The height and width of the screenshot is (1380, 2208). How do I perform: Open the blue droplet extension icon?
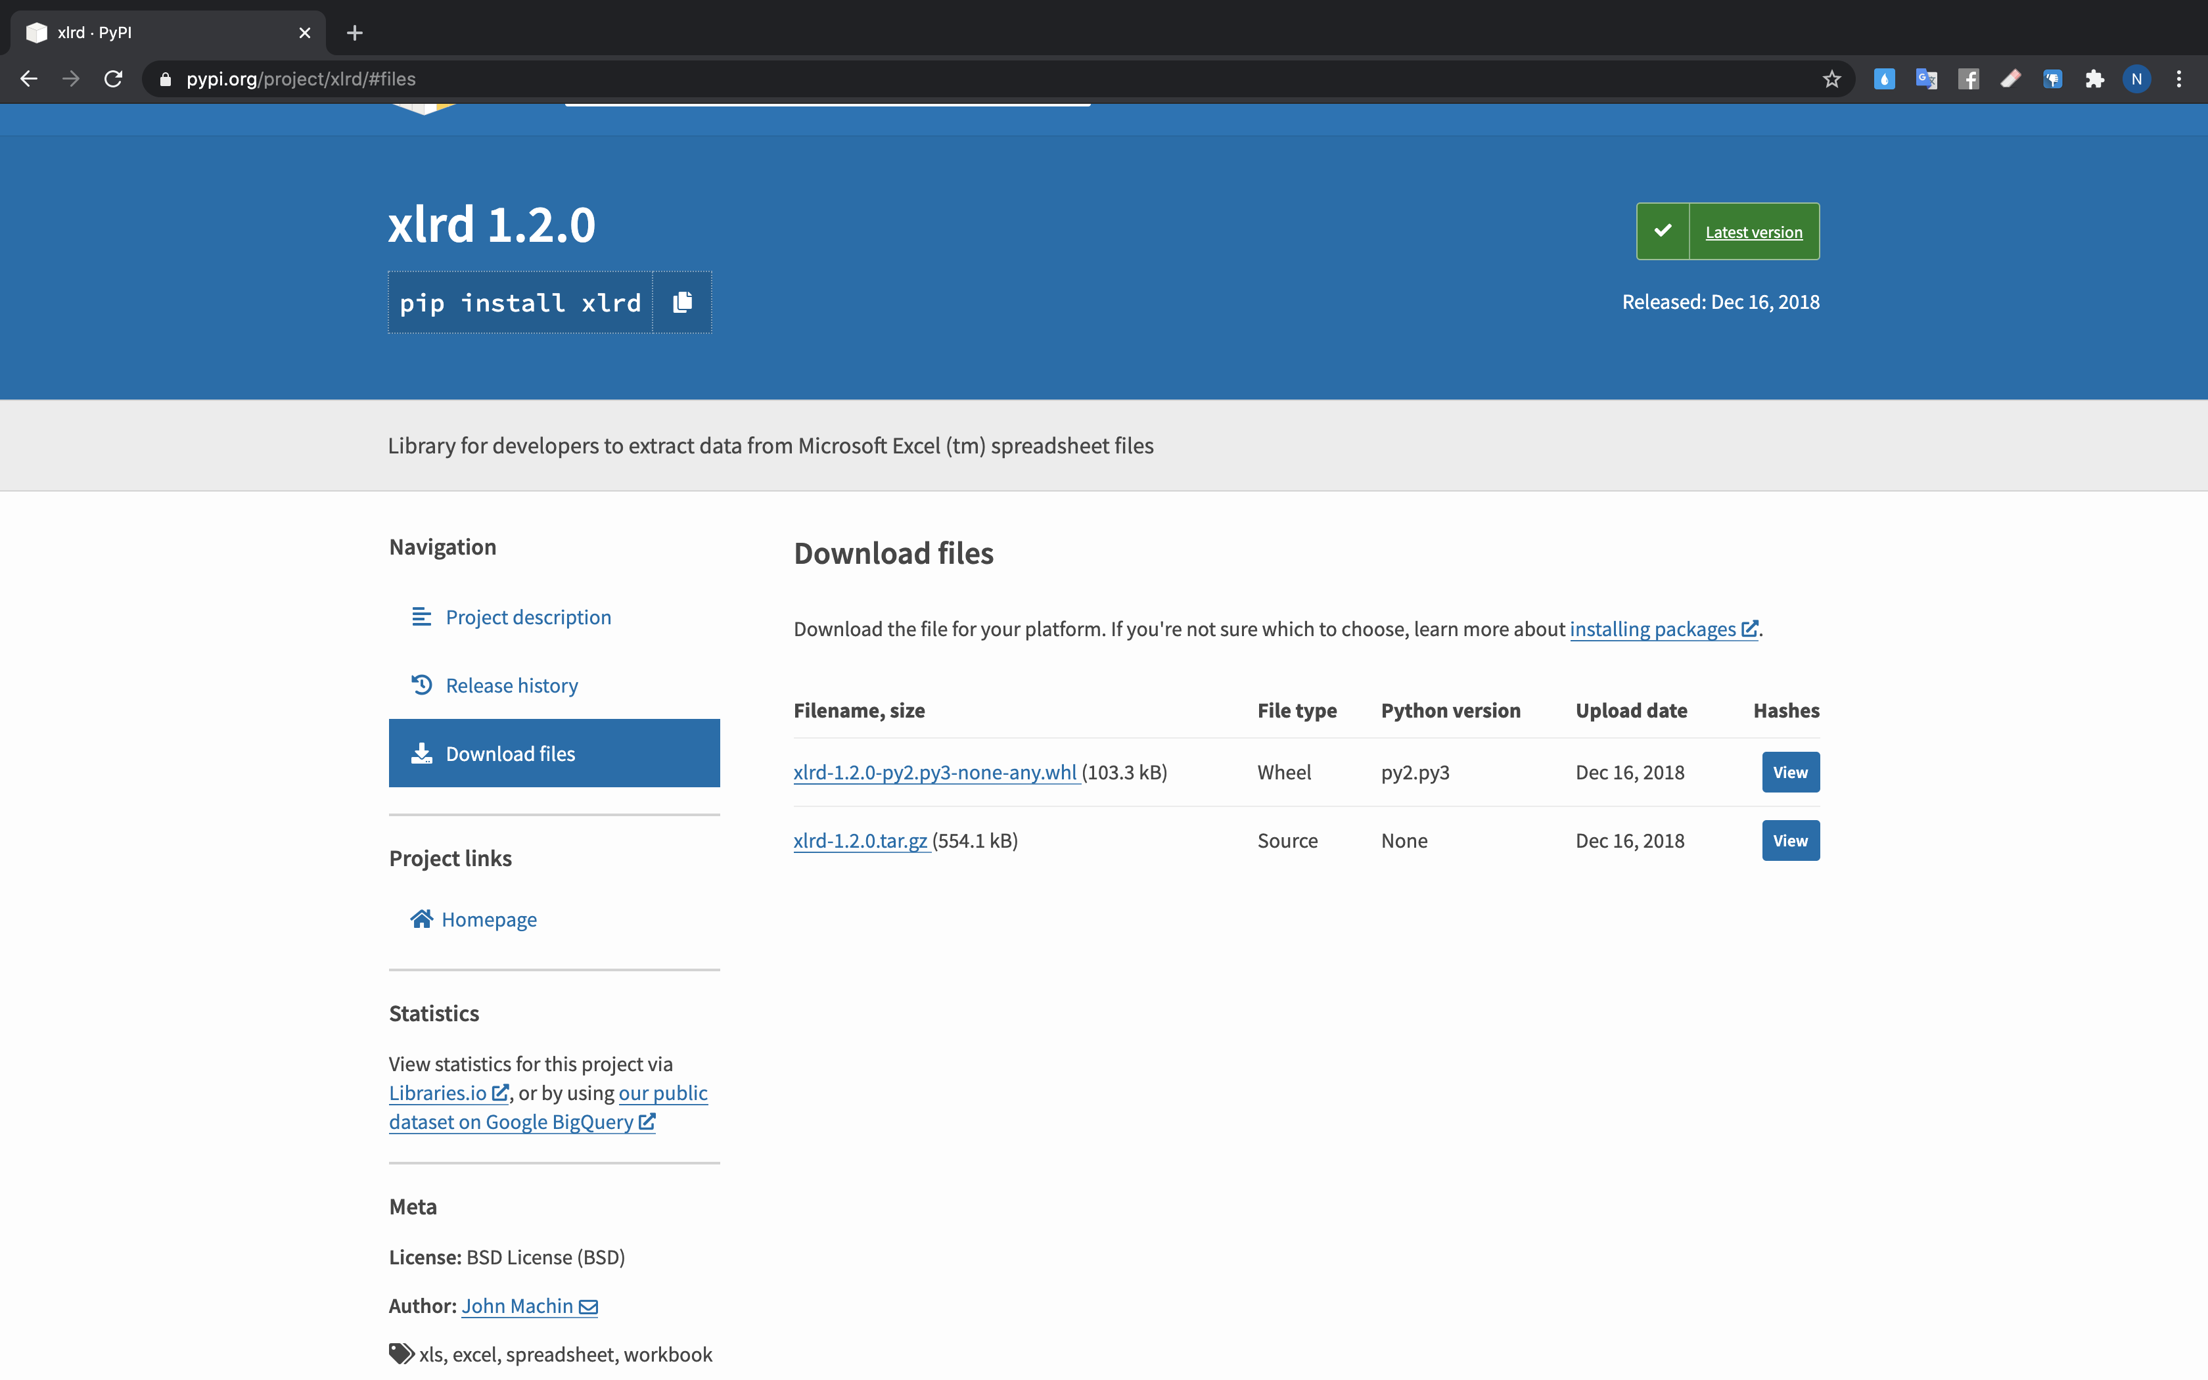(1884, 80)
